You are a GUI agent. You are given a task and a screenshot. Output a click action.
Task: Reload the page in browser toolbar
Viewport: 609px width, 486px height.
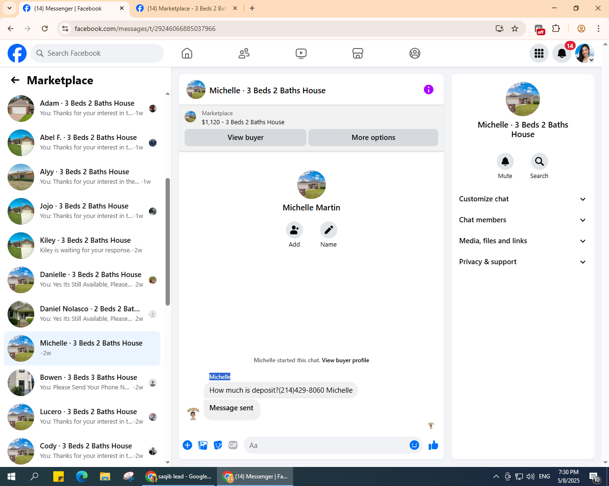click(x=45, y=29)
